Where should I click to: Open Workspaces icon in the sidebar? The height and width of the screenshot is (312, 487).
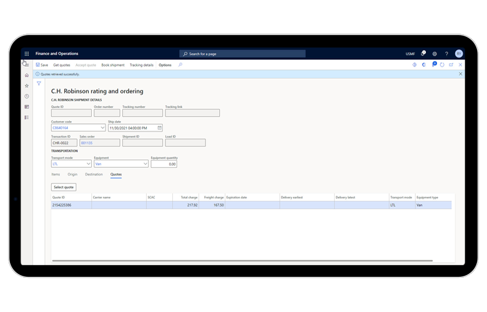click(27, 107)
